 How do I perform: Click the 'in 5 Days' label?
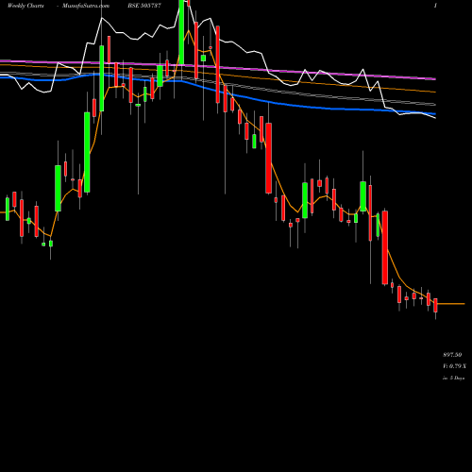coord(453,378)
